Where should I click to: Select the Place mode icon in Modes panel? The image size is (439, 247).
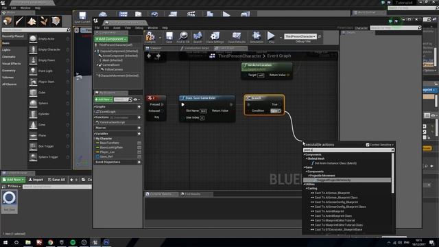coord(8,21)
